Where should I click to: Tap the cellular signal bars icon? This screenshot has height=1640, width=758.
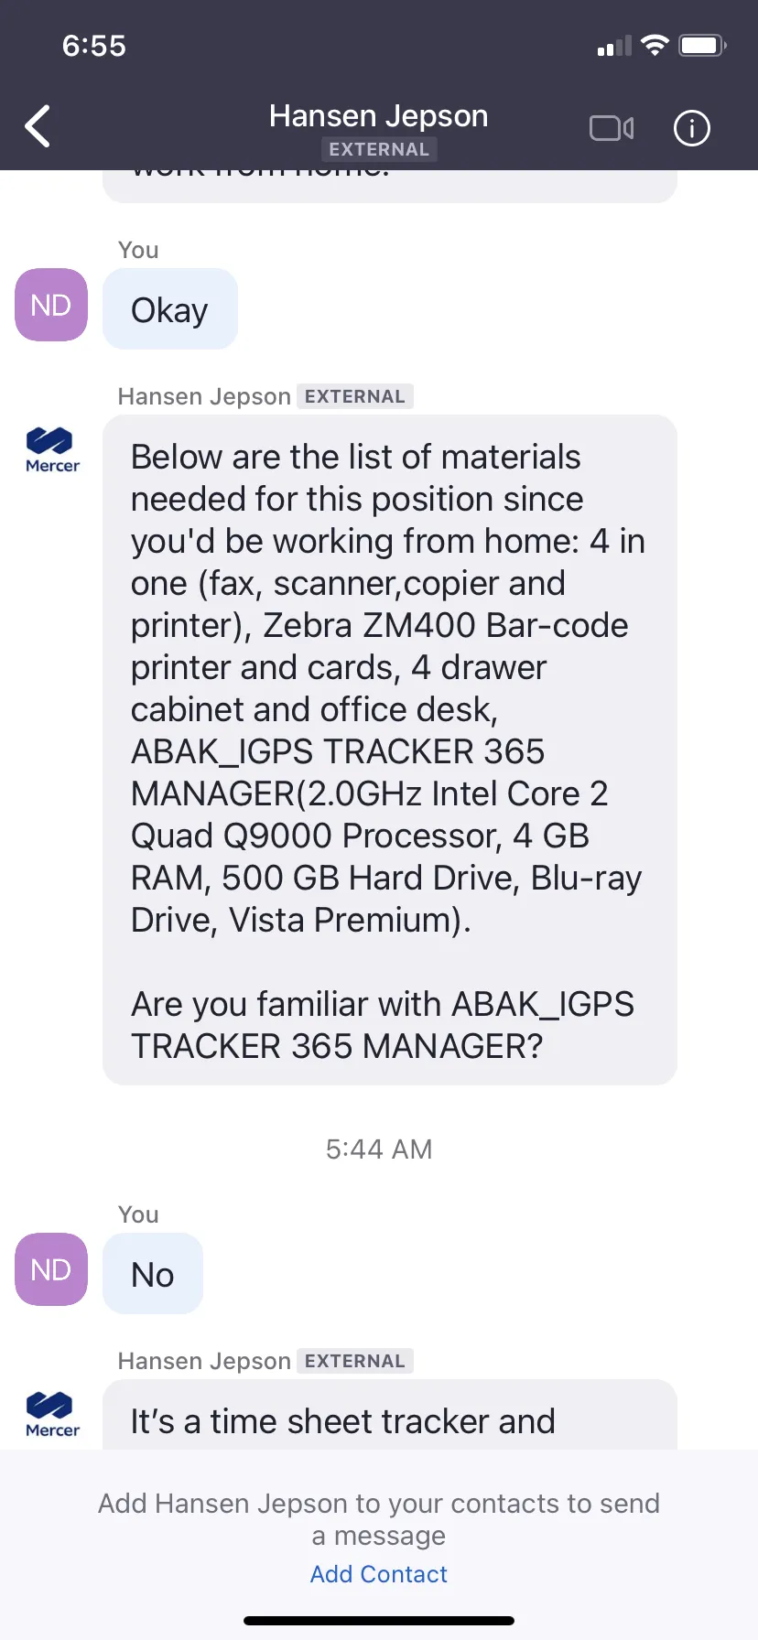click(x=614, y=46)
